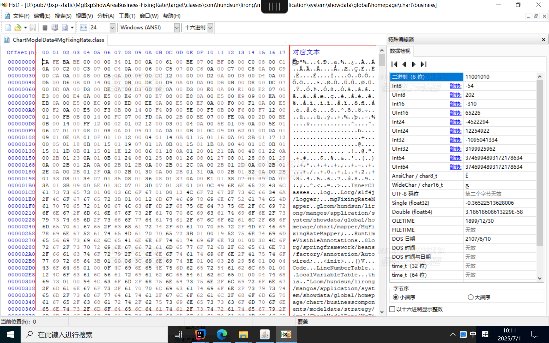Open the 工具(T) menu
The image size is (549, 343).
[x=127, y=16]
